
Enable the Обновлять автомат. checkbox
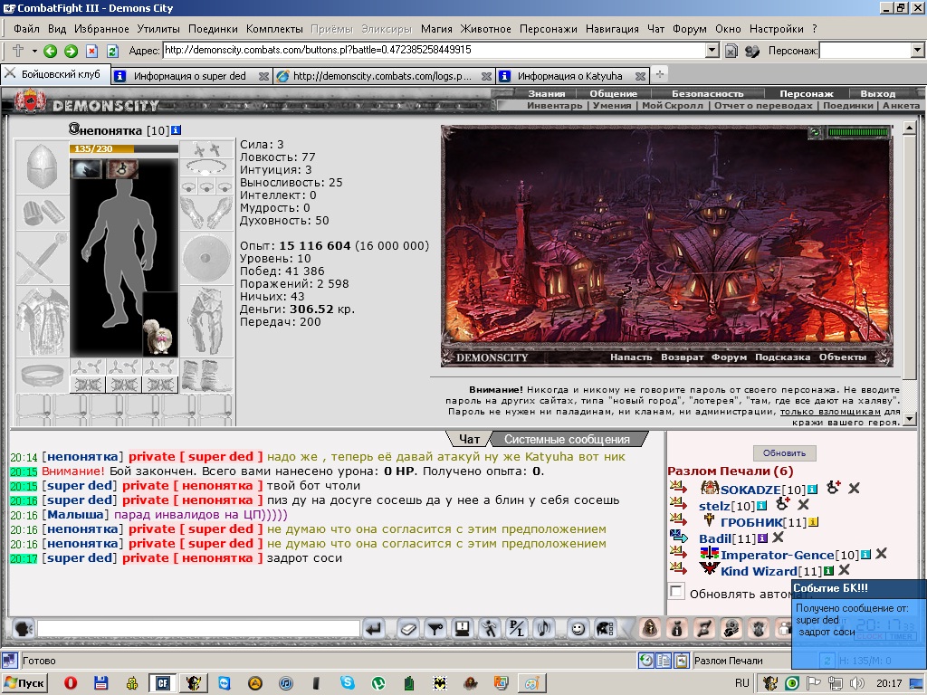click(676, 592)
